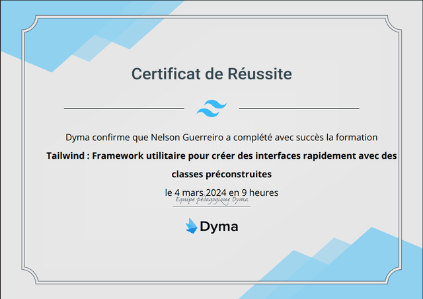Click the signature 'Equipe pédagogique Dyma'
Image resolution: width=423 pixels, height=299 pixels.
tap(211, 200)
